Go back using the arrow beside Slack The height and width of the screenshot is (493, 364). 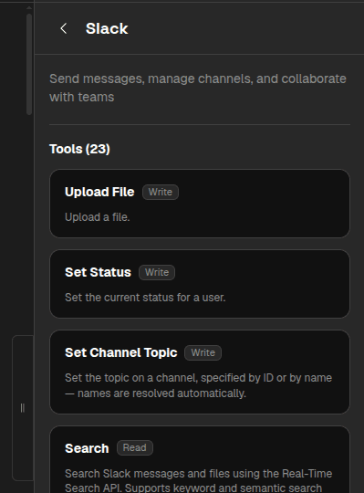(x=64, y=28)
